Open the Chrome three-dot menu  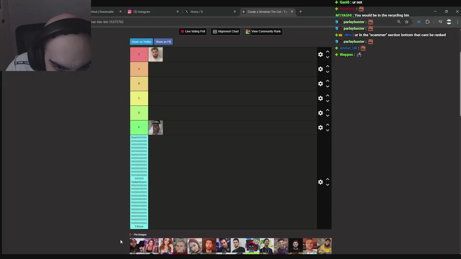point(457,22)
